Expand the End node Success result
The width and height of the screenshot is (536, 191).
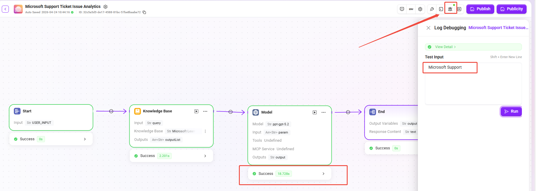(x=391, y=148)
